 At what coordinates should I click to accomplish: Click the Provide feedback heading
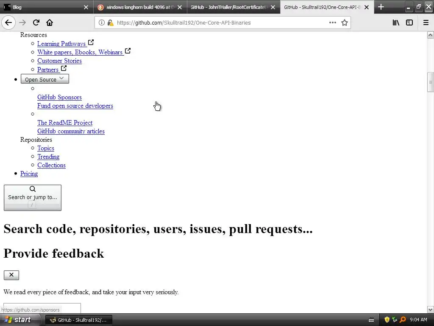coord(54,253)
